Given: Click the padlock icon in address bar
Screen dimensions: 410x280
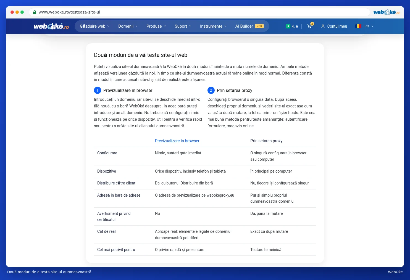Looking at the screenshot, I should point(35,12).
